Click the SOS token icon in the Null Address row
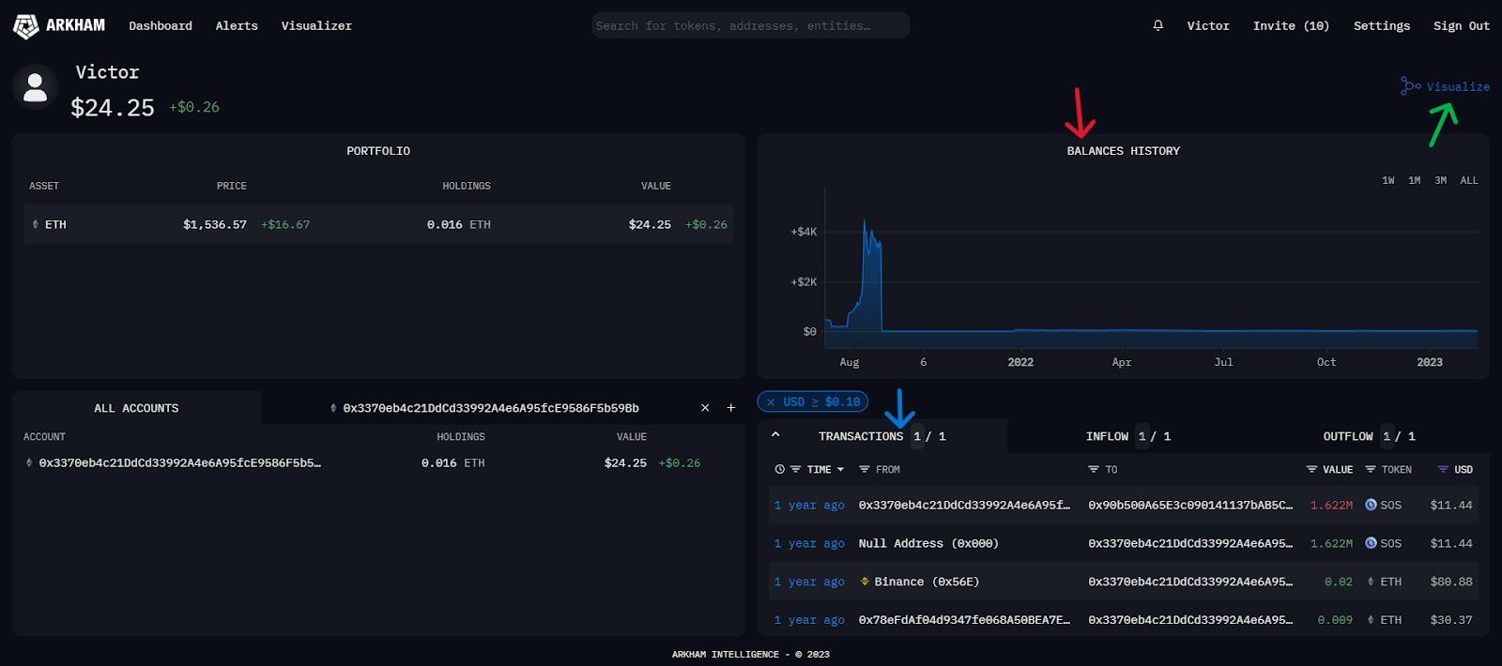Screen dimensions: 1502x666 pos(1371,543)
